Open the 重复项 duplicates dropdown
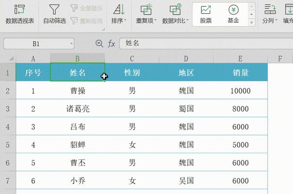293x194 pixels. coord(146,15)
